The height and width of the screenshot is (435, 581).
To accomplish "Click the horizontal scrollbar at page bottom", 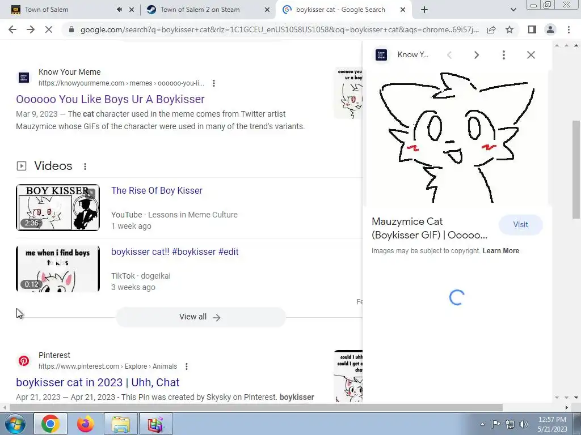I will (256, 407).
